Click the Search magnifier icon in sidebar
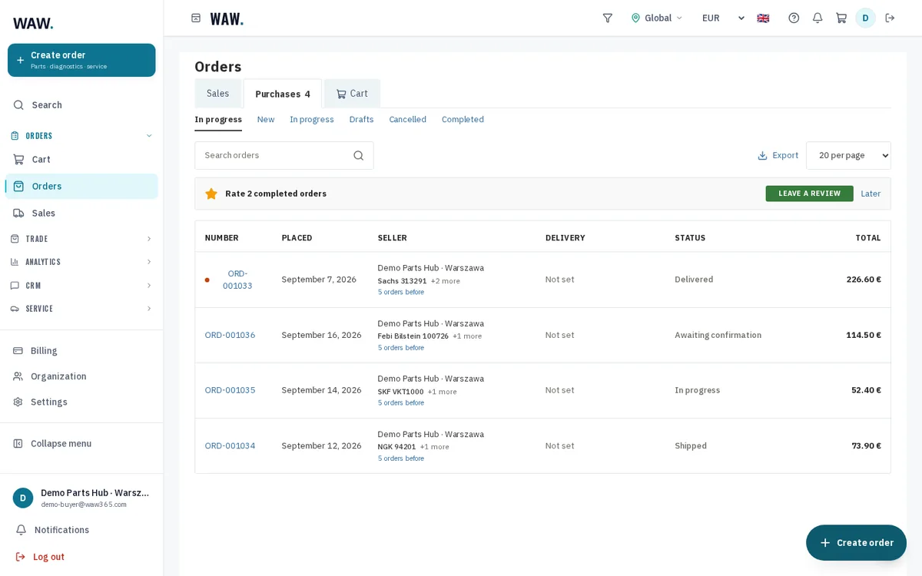 pyautogui.click(x=18, y=104)
